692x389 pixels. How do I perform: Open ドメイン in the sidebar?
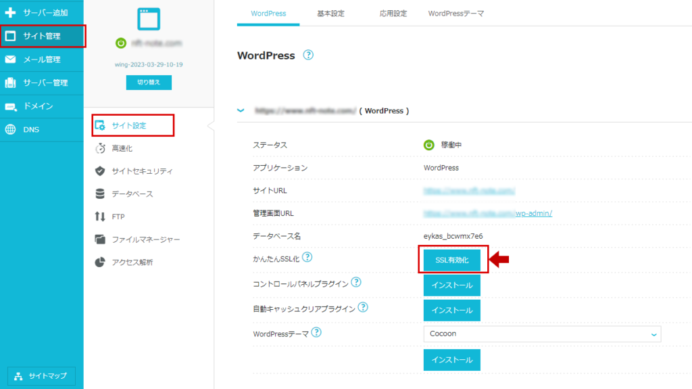41,106
